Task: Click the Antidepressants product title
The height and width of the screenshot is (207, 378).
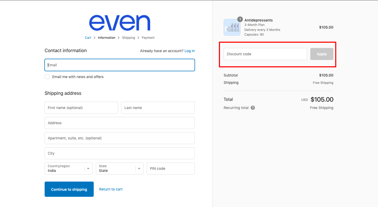Action: (x=259, y=20)
